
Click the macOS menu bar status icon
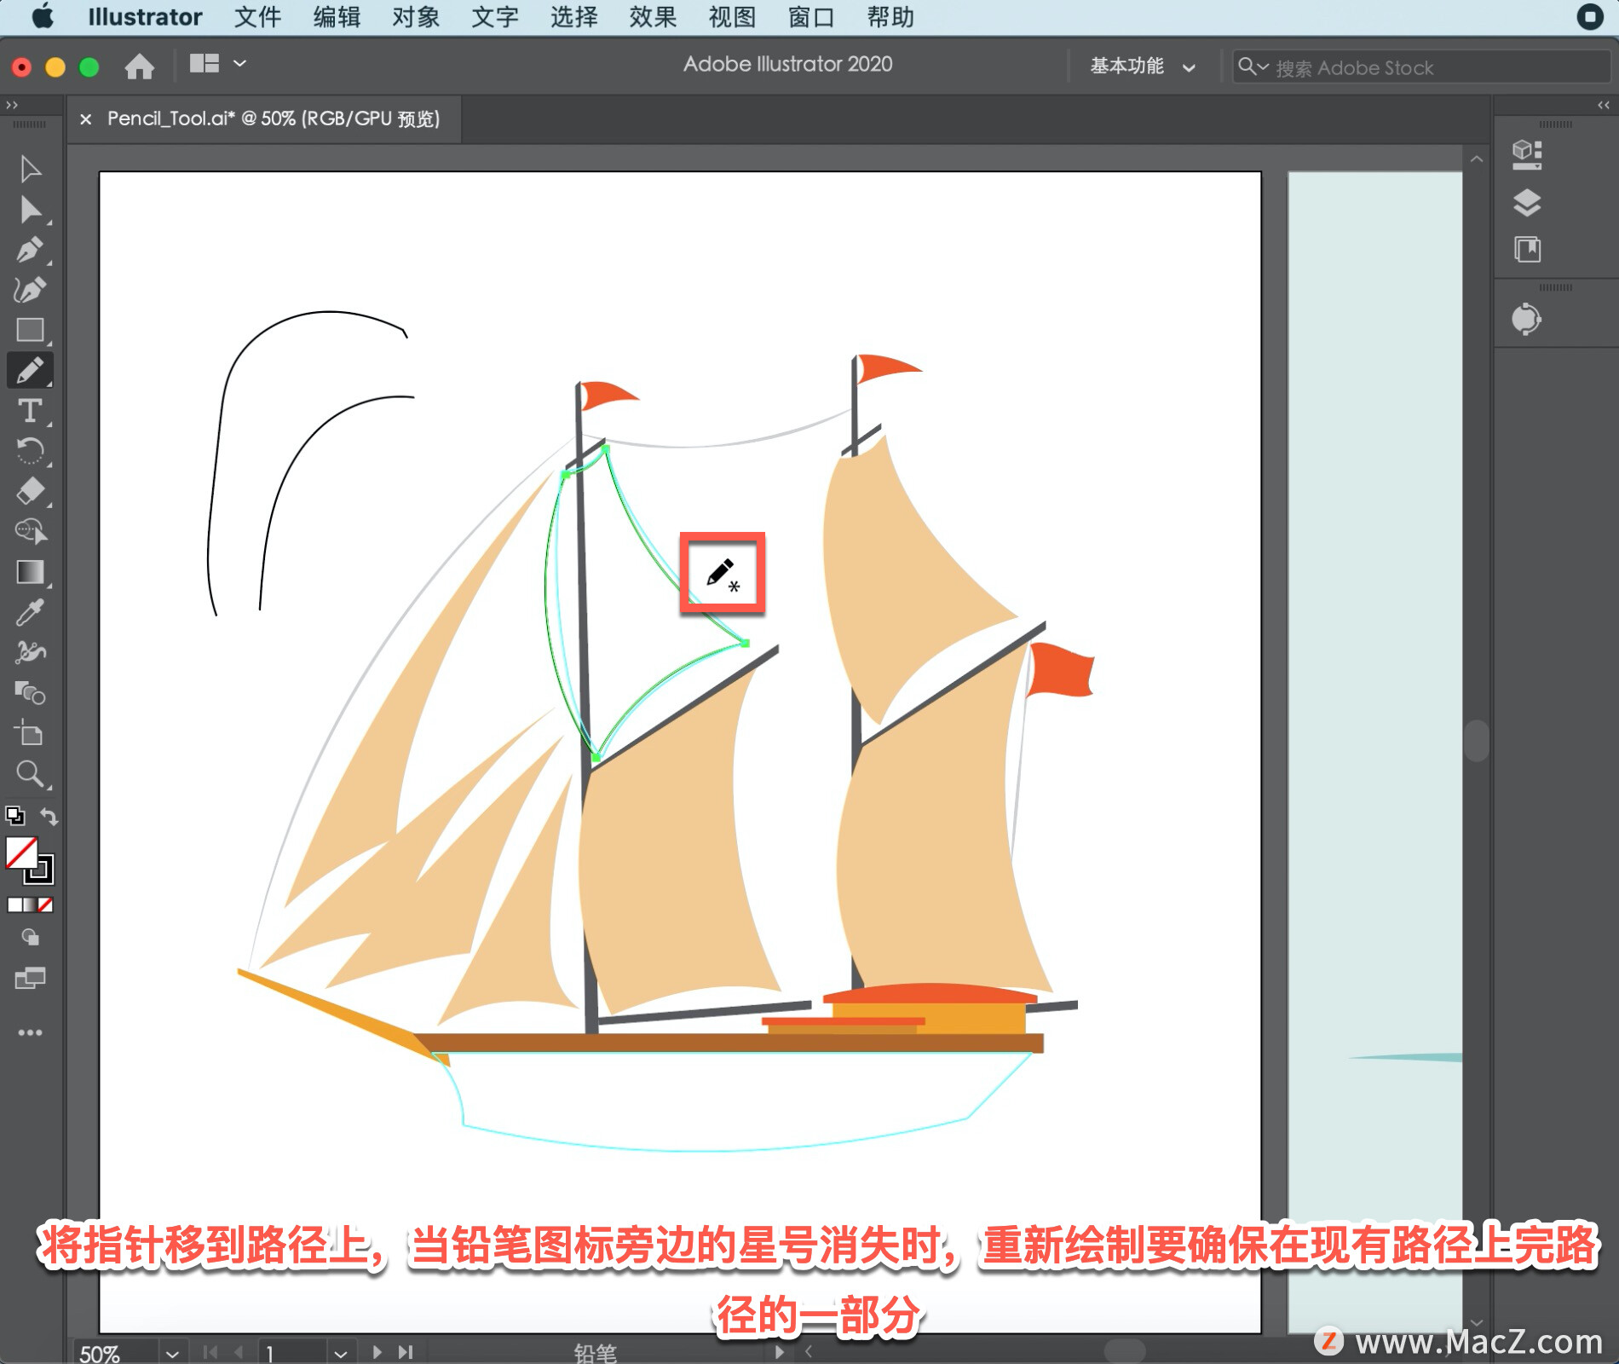(1589, 17)
